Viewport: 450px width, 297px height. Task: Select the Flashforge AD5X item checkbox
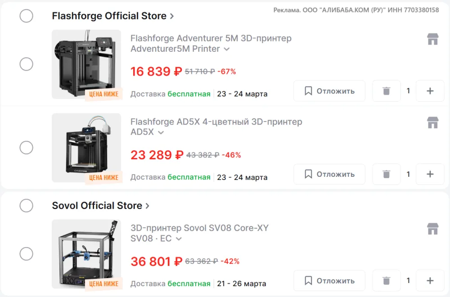coord(27,148)
